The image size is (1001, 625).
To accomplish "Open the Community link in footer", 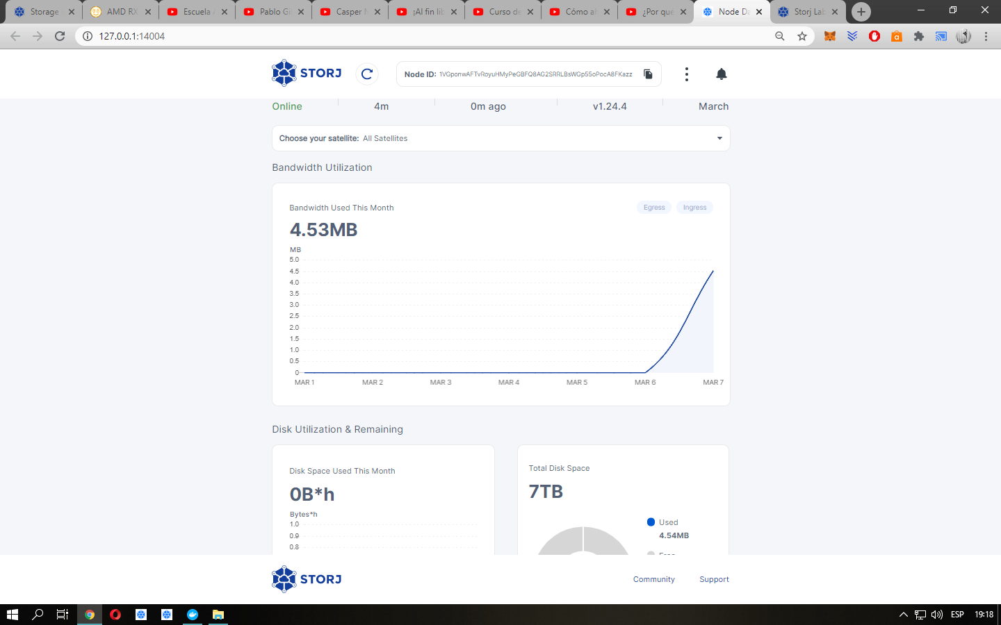I will click(653, 579).
